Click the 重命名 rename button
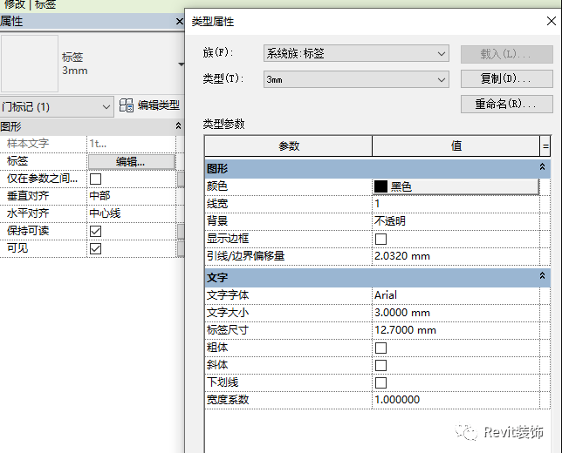 tap(506, 104)
